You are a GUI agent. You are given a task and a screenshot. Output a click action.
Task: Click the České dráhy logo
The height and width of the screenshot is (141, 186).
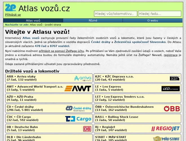point(78,108)
